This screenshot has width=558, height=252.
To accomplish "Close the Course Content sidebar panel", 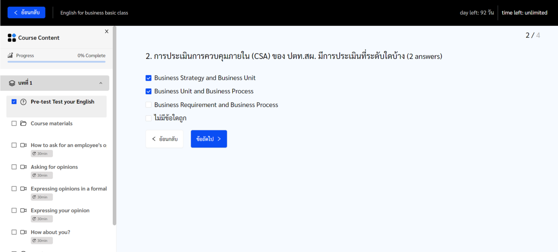I will click(106, 31).
